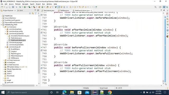Image resolution: width=169 pixels, height=95 pixels.
Task: Click the Open Perspective icon
Action: pyautogui.click(x=160, y=7)
